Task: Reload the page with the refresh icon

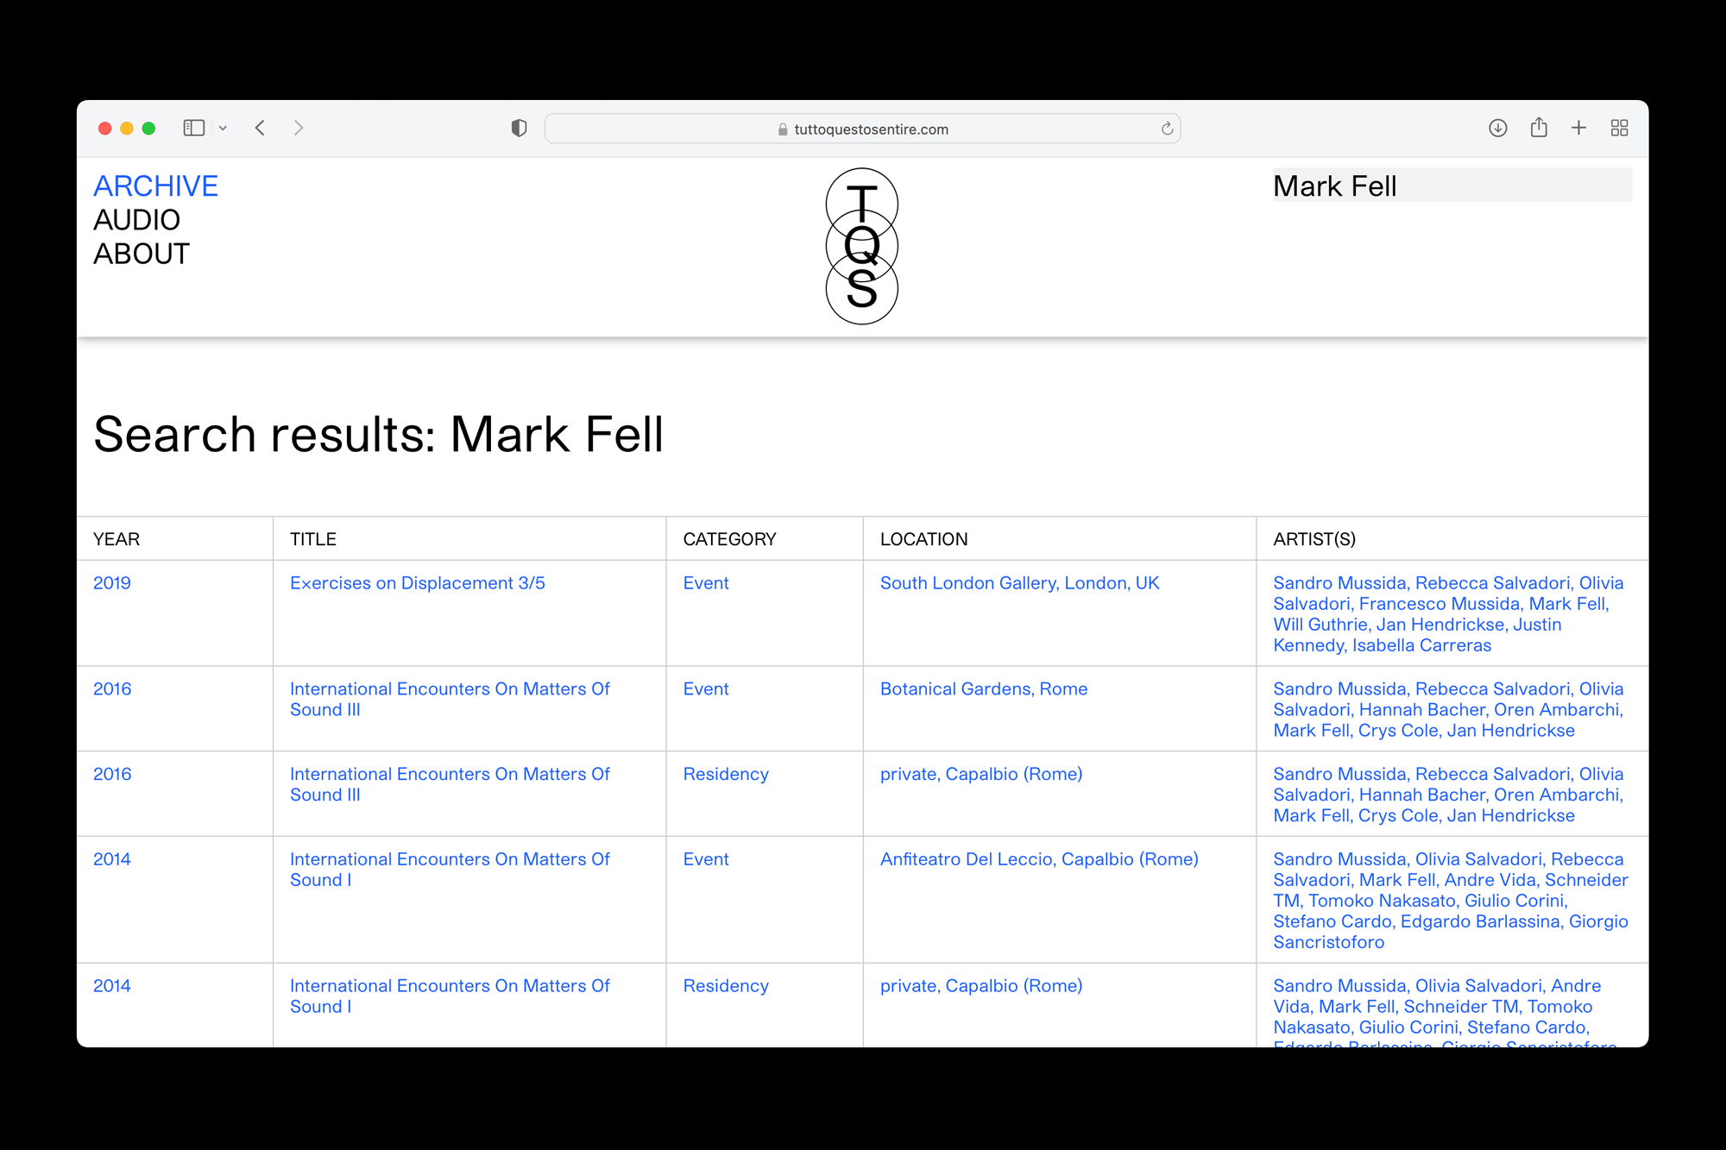Action: click(1167, 129)
